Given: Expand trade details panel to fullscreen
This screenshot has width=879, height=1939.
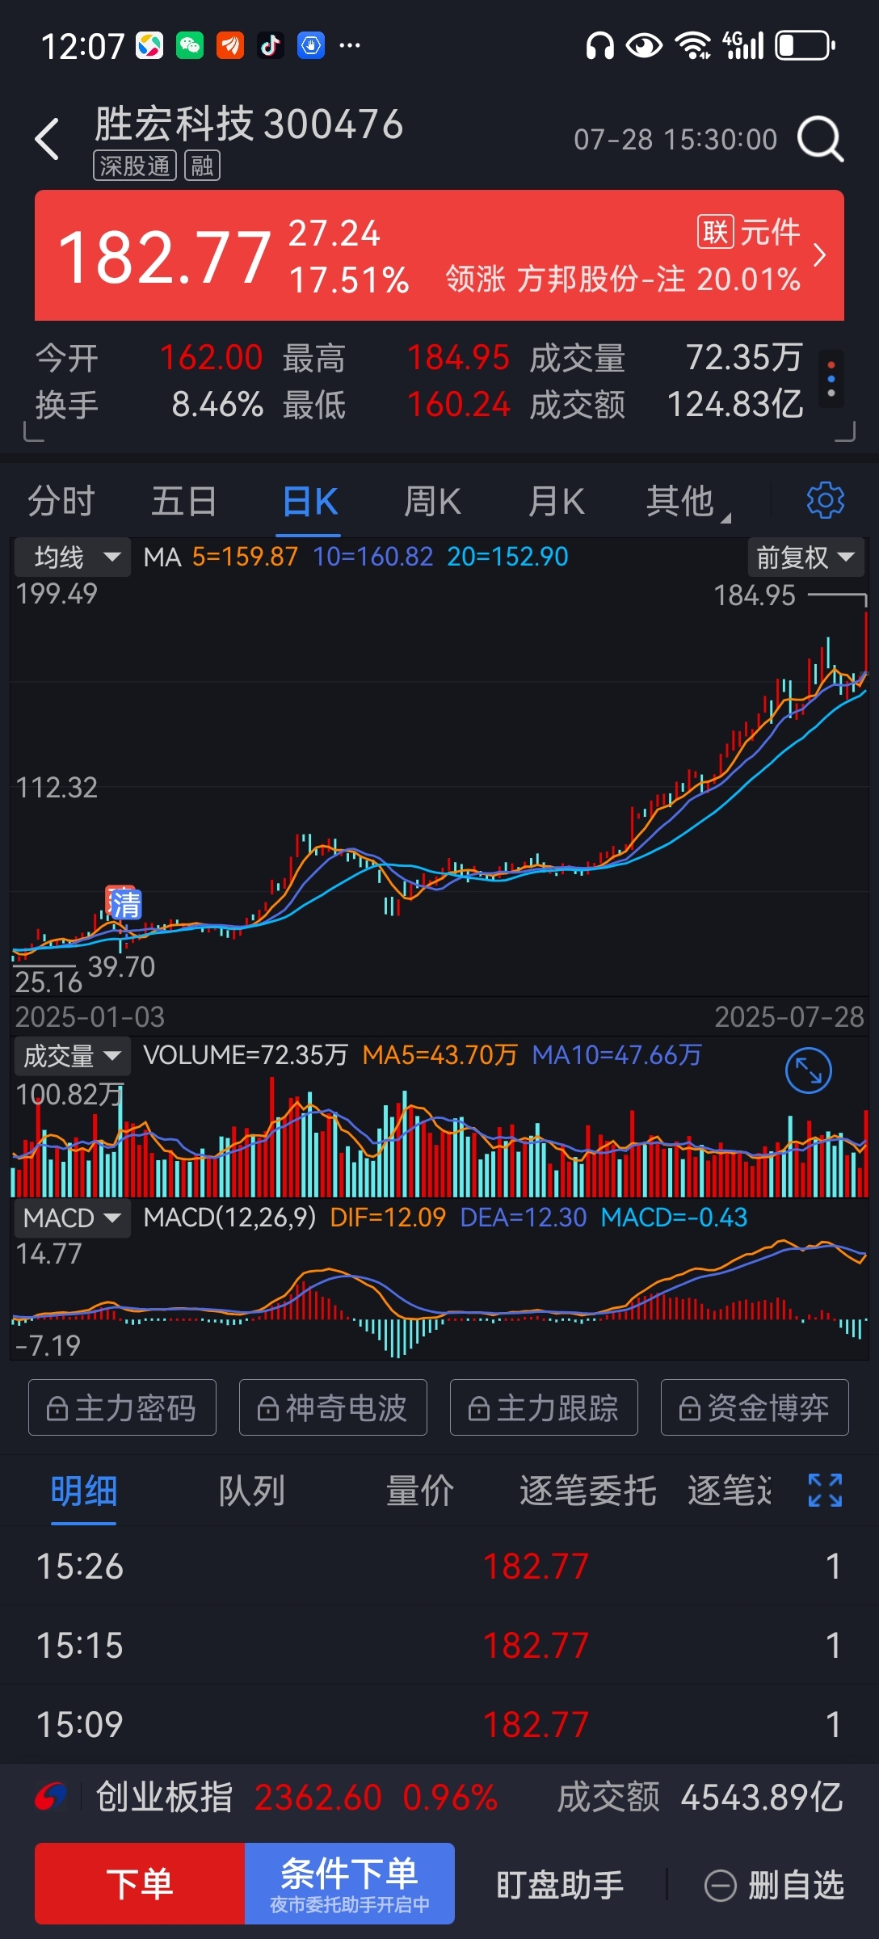Looking at the screenshot, I should (x=825, y=1490).
